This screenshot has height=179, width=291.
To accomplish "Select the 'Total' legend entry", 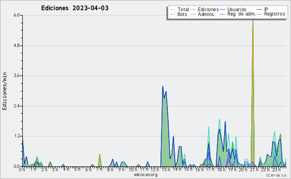I will 183,9.
